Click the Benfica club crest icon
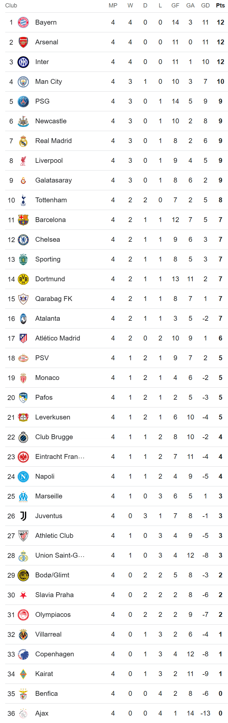The height and width of the screenshot is (723, 228). pyautogui.click(x=23, y=694)
